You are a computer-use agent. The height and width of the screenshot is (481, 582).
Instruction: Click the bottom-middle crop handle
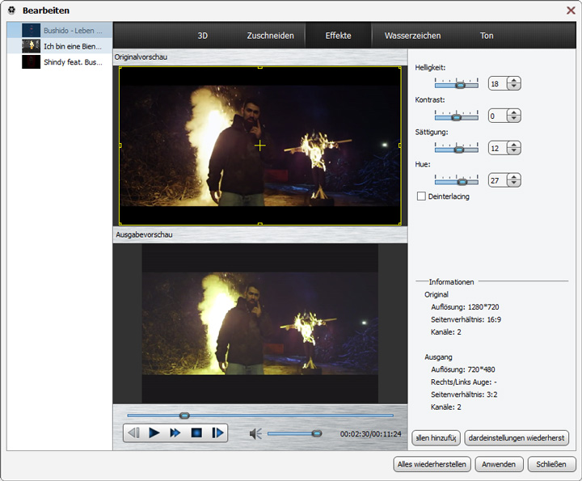[259, 224]
